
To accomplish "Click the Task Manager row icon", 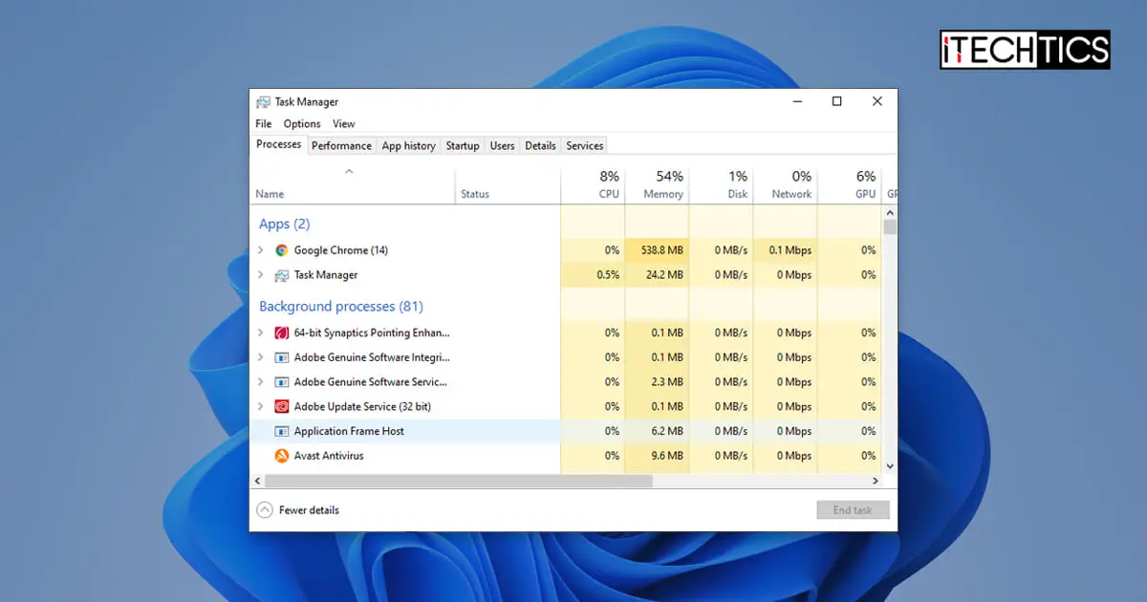I will pyautogui.click(x=282, y=275).
